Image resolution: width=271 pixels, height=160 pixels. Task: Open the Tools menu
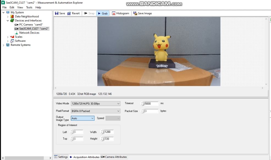(29, 7)
